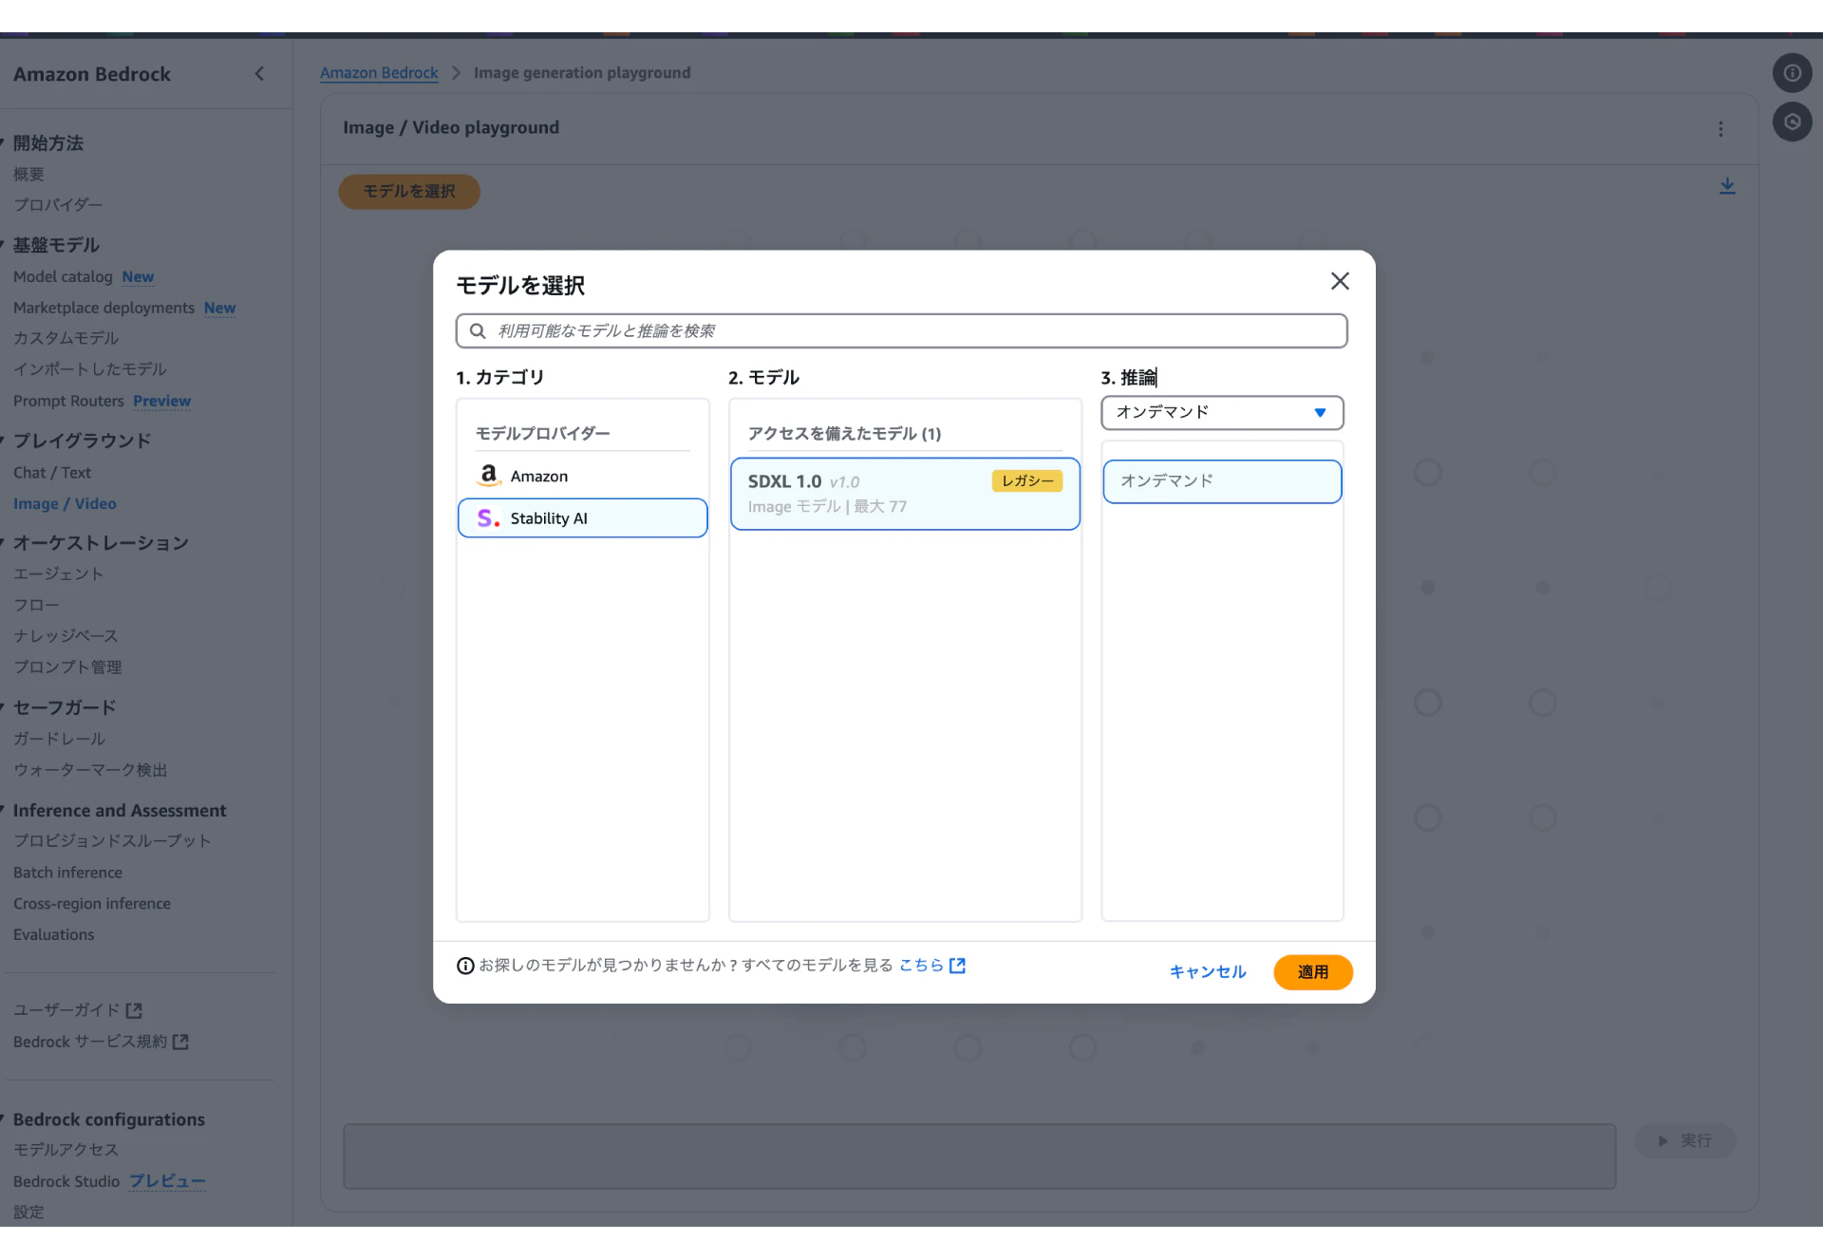1823x1259 pixels.
Task: Choose the SDXL 1.0 model card
Action: 905,494
